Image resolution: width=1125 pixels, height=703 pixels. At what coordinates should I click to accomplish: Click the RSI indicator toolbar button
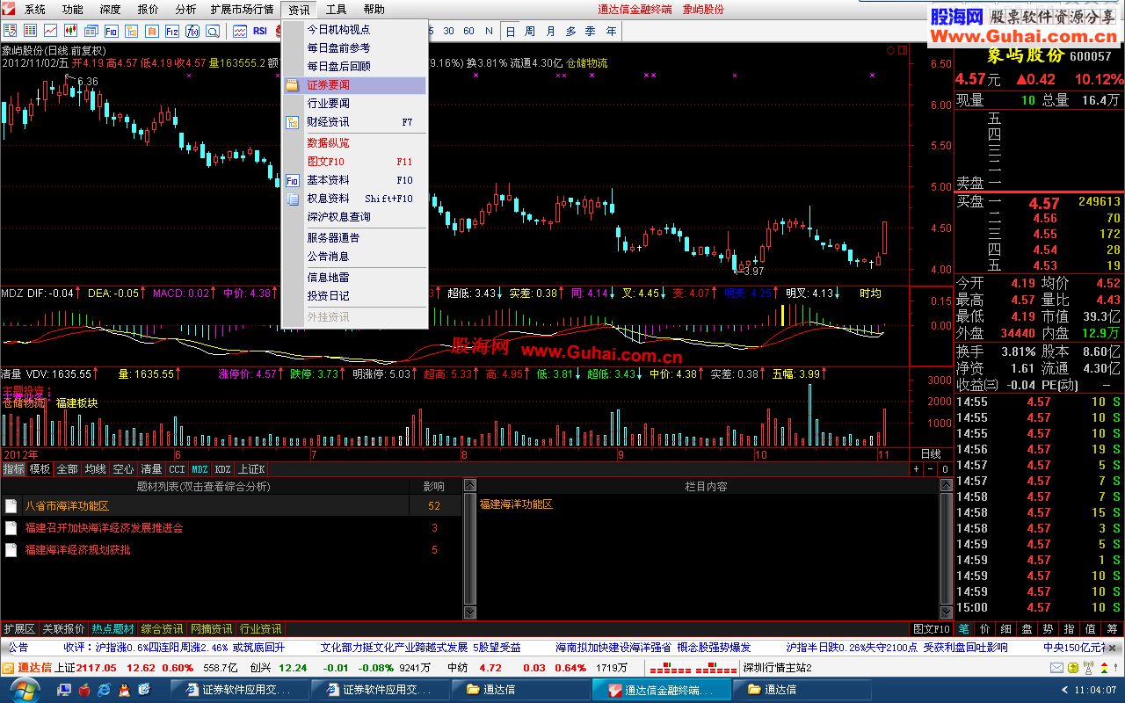(x=260, y=31)
